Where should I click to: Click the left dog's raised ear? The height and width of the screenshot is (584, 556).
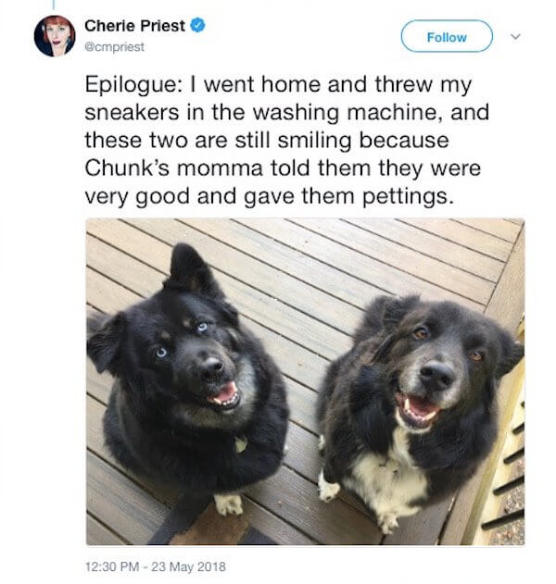tap(190, 267)
